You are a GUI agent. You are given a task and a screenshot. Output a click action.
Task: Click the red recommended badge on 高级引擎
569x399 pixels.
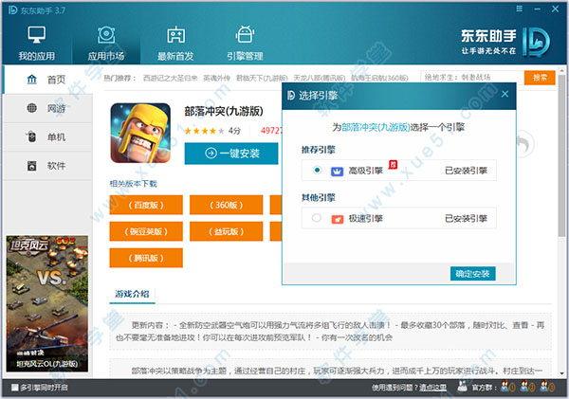pyautogui.click(x=393, y=165)
